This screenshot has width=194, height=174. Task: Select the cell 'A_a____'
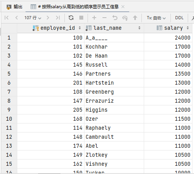click(114, 38)
